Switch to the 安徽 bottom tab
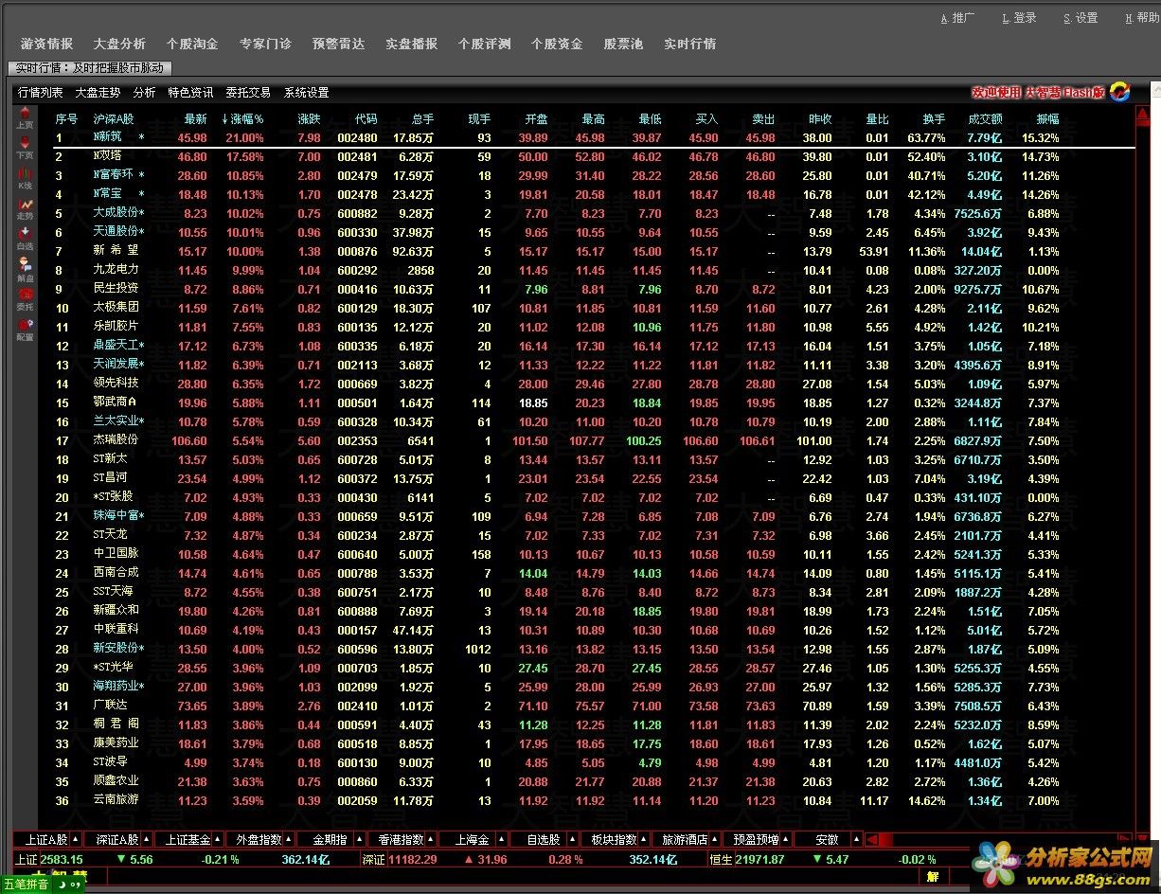 [827, 839]
